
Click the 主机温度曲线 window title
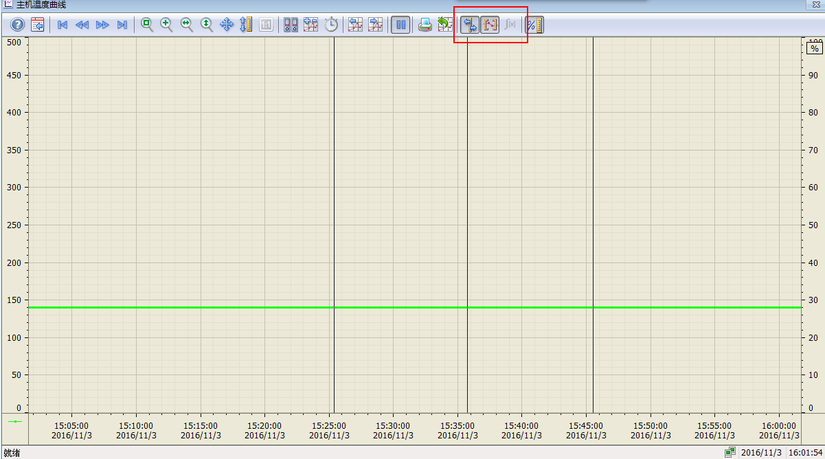(41, 5)
